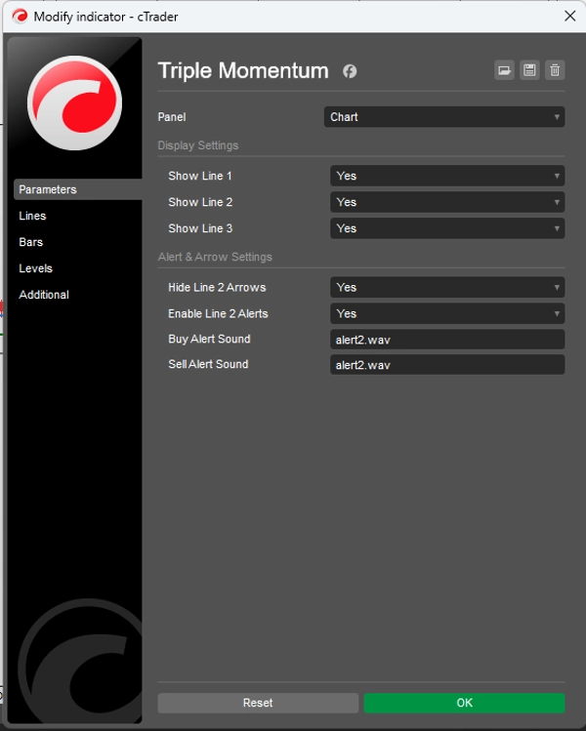Open the Additional section

pyautogui.click(x=44, y=295)
